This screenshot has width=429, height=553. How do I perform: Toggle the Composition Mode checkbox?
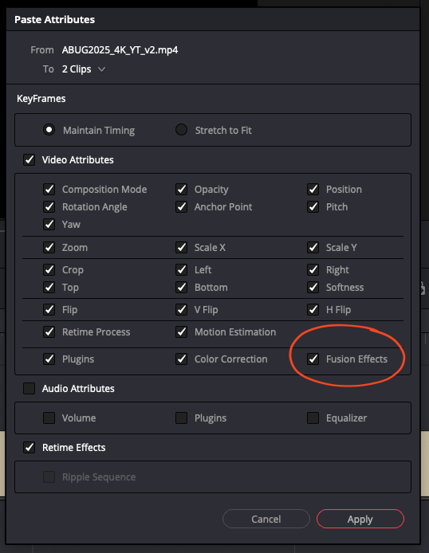pos(49,190)
